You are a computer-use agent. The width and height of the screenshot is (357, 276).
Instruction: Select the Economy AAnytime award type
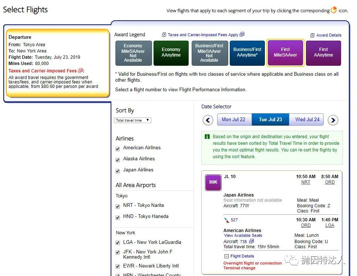pyautogui.click(x=171, y=53)
